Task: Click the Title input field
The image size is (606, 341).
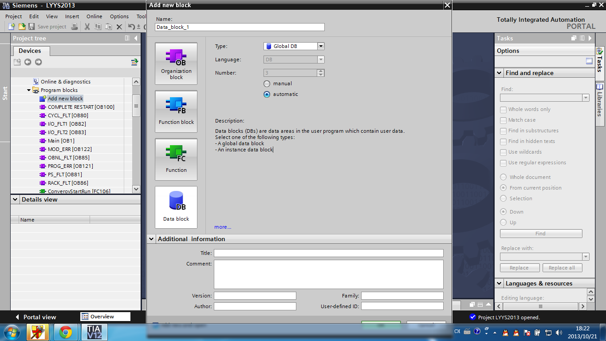Action: (x=329, y=253)
